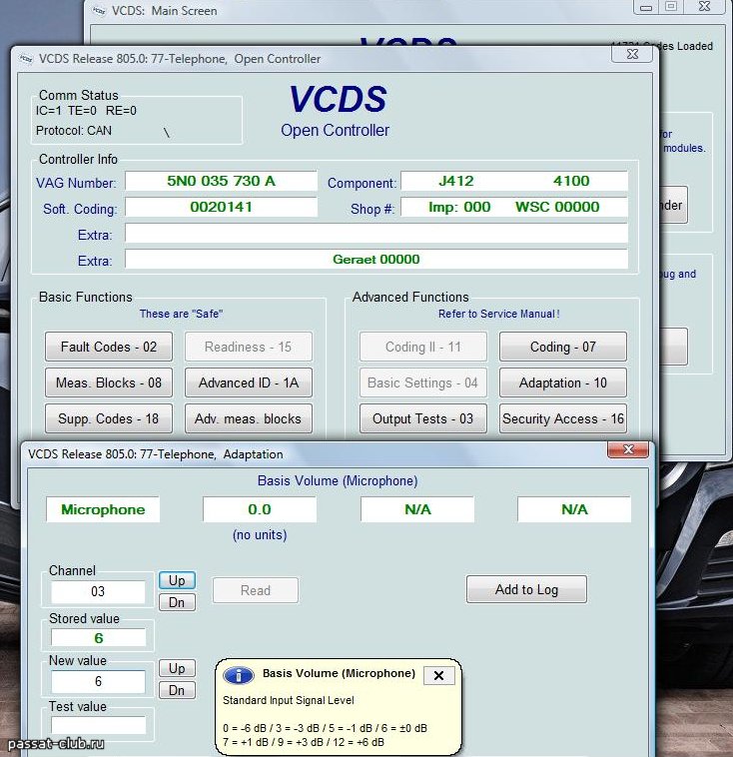Open Supp. Codes - 18

coord(109,418)
